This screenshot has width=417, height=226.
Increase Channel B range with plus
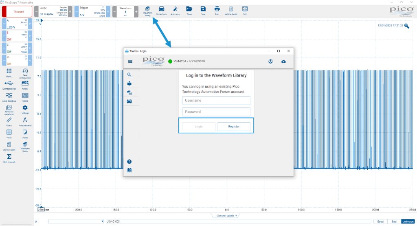click(x=30, y=36)
